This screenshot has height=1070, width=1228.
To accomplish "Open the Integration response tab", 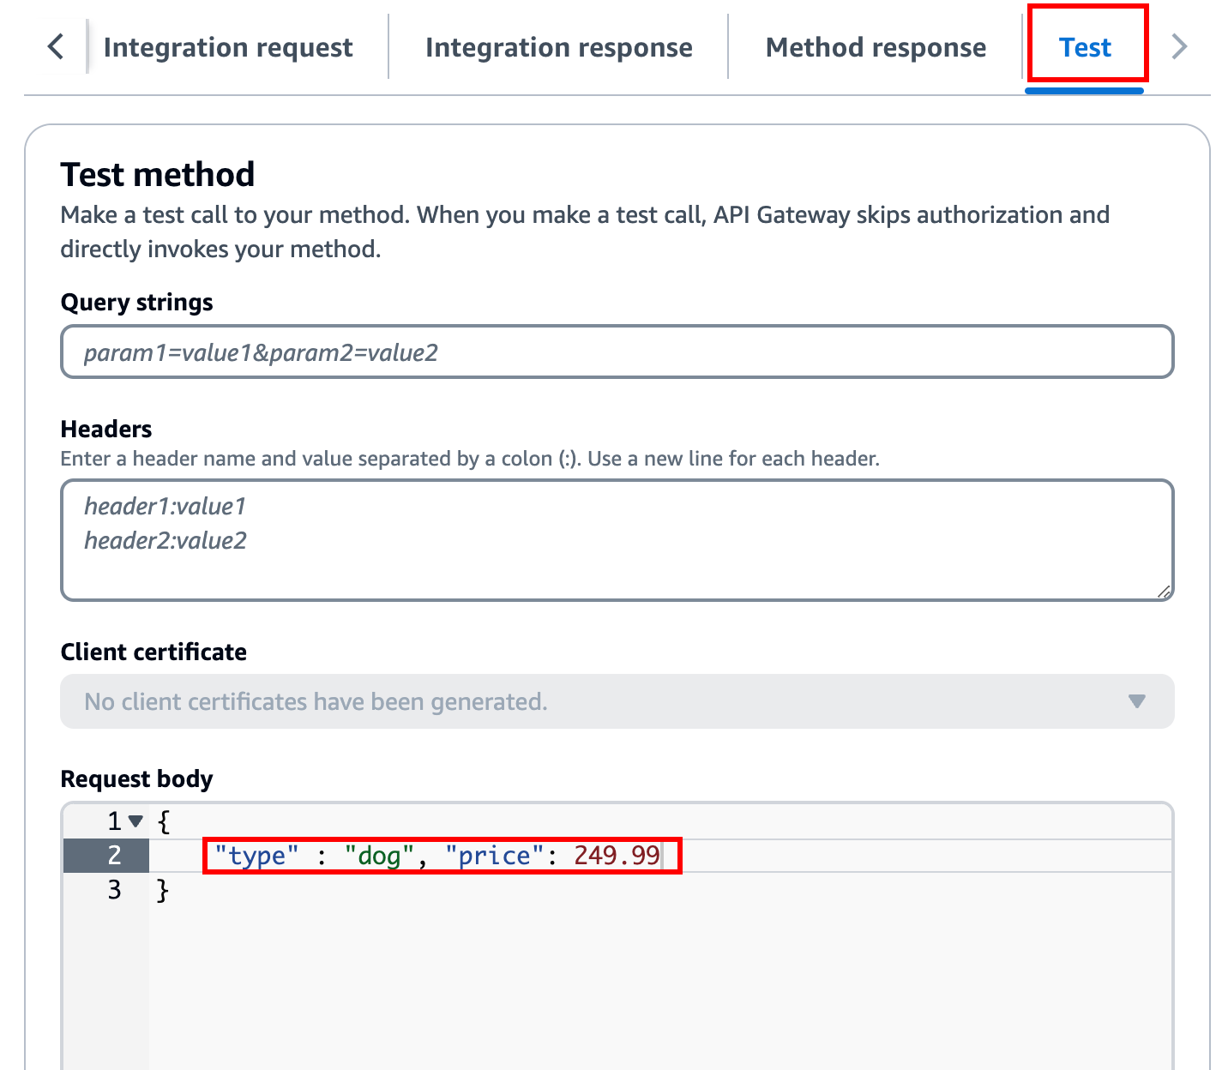I will [558, 47].
